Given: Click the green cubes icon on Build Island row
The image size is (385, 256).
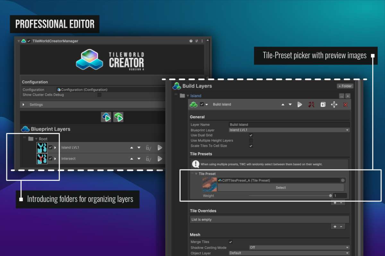Looking at the screenshot, I should 193,104.
